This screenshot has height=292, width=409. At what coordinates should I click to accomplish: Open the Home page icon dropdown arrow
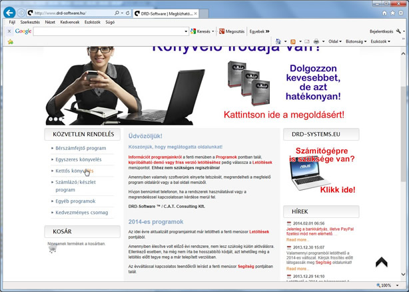[x=285, y=41]
